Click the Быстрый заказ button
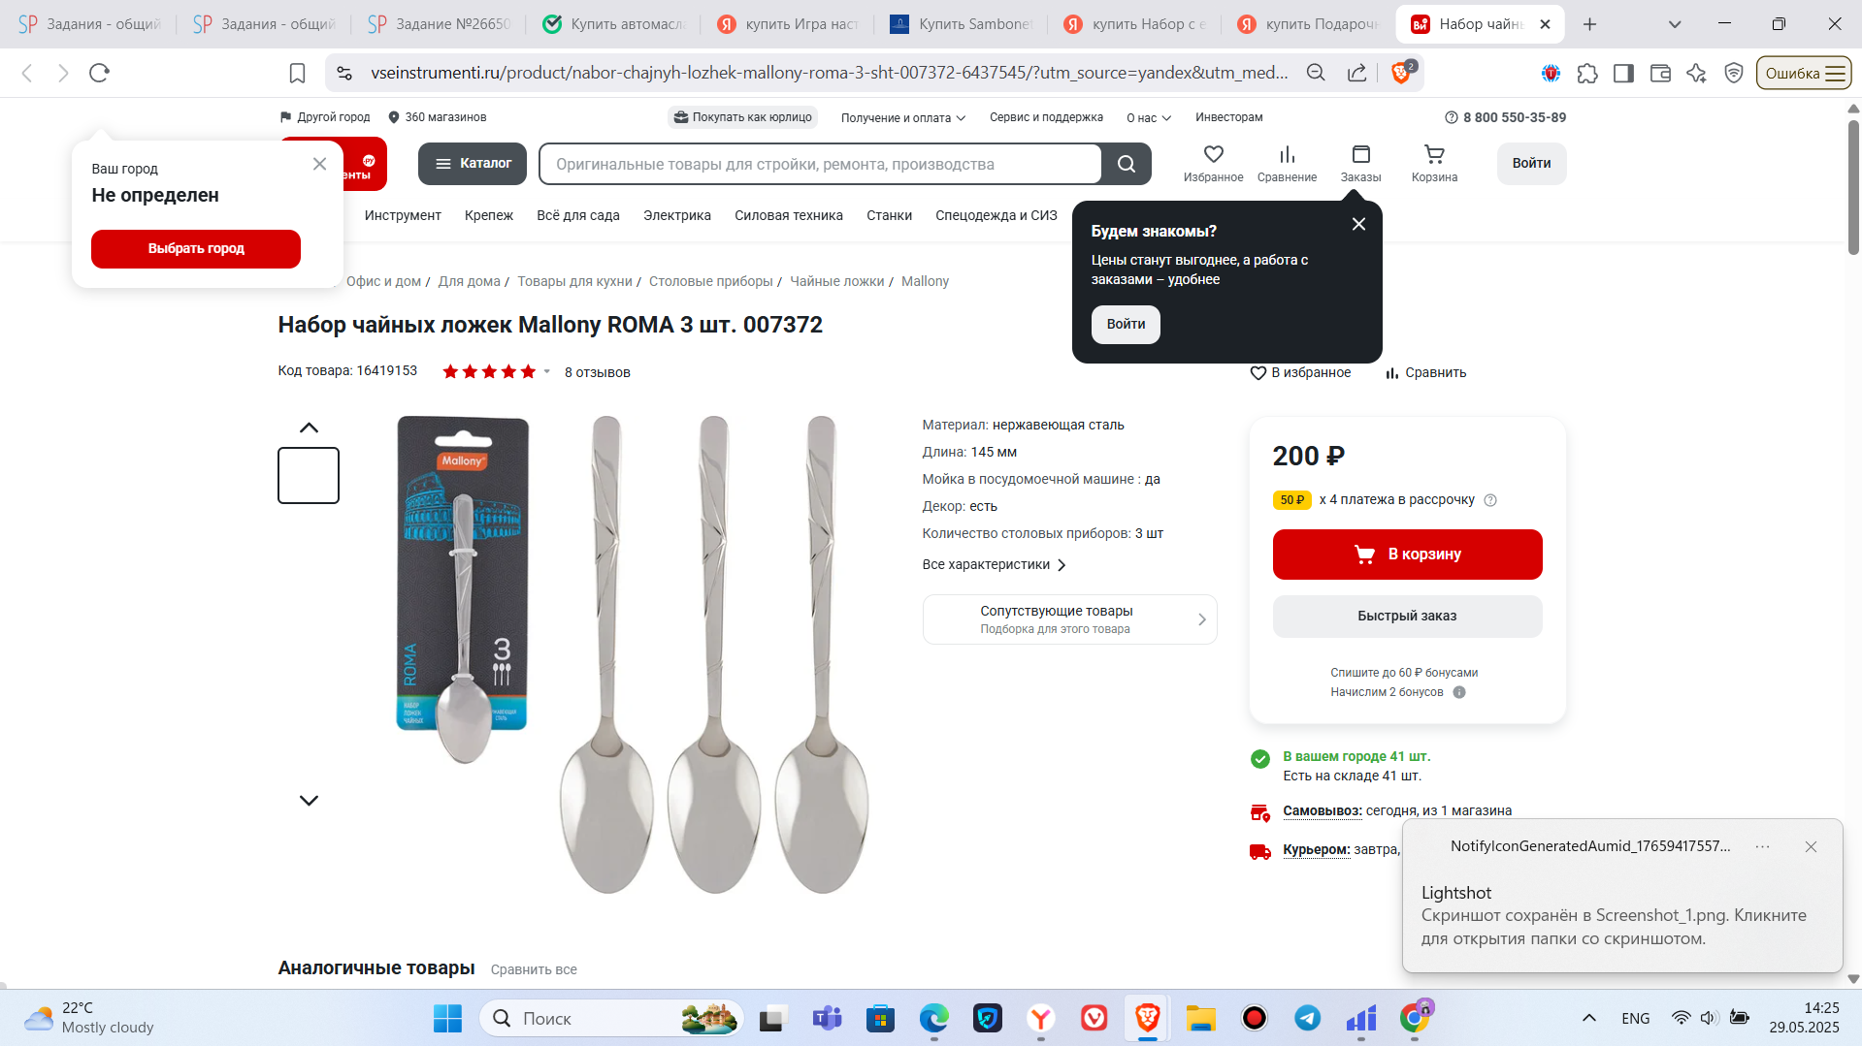1862x1046 pixels. click(1407, 617)
